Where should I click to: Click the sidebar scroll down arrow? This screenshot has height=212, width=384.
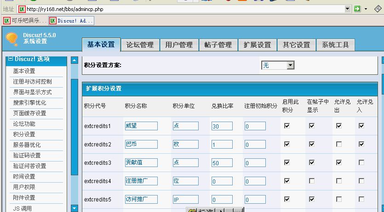coord(75,208)
